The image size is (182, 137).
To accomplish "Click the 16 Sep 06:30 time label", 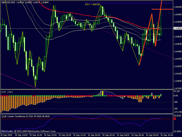I will (138, 135).
